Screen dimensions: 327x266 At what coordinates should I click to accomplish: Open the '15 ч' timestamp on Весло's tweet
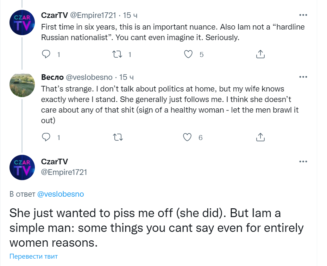[127, 77]
